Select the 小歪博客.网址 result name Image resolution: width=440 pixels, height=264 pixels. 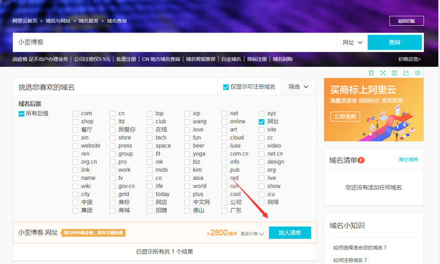[38, 233]
